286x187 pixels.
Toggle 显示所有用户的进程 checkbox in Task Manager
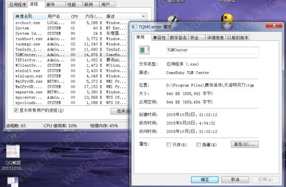16,110
